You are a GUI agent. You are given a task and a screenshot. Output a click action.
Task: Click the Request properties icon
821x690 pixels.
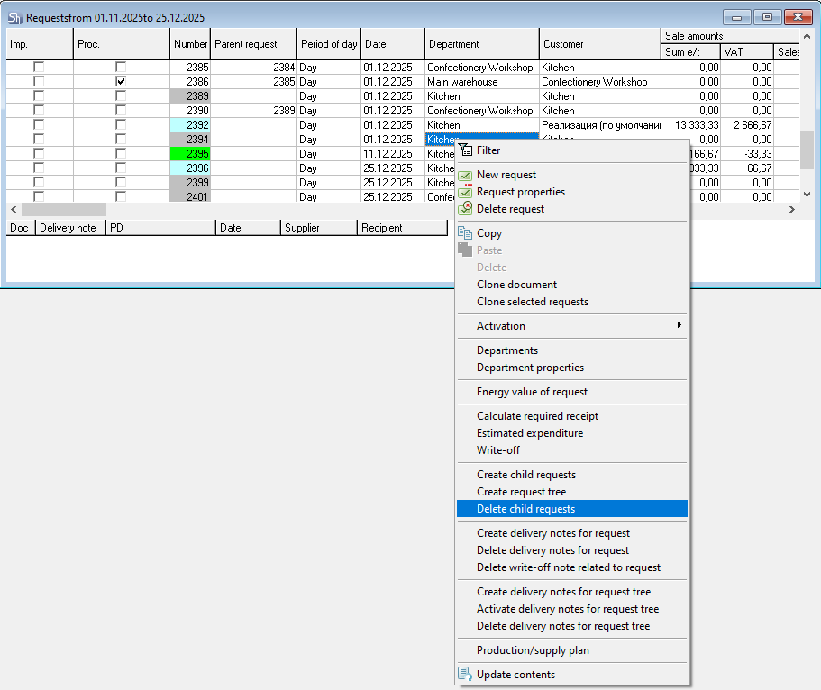[x=465, y=192]
